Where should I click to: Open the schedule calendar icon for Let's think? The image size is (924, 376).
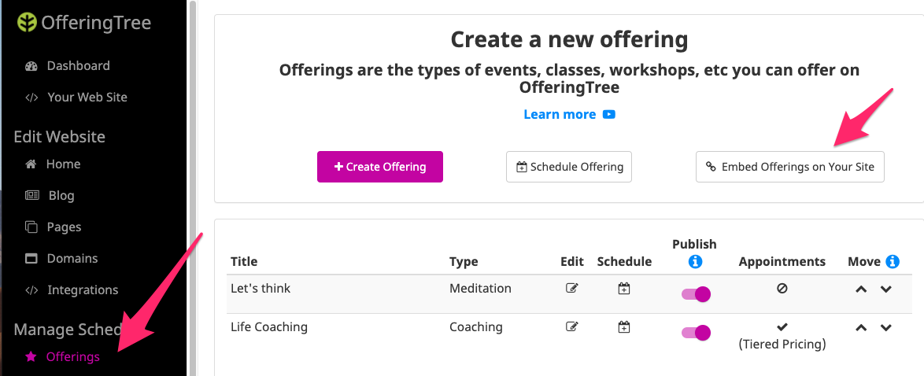[x=624, y=288]
